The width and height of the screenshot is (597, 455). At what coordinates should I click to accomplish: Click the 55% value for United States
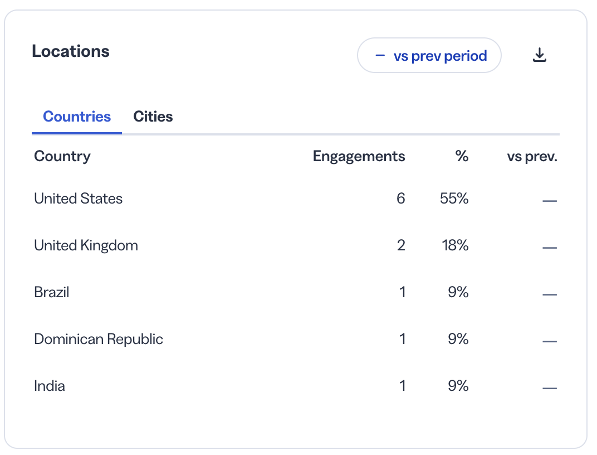(454, 199)
